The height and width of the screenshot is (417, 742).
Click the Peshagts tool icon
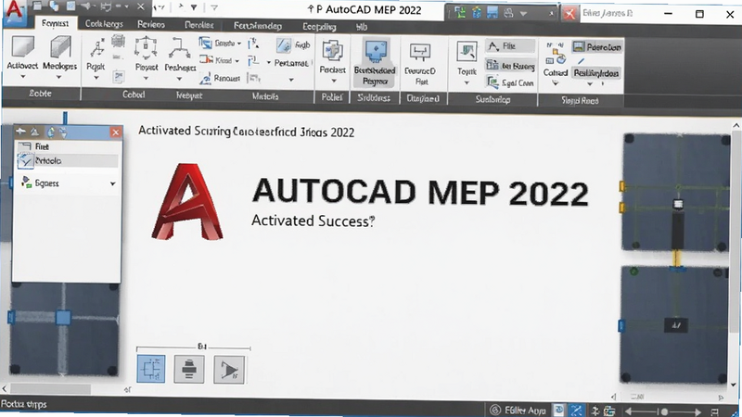(179, 49)
